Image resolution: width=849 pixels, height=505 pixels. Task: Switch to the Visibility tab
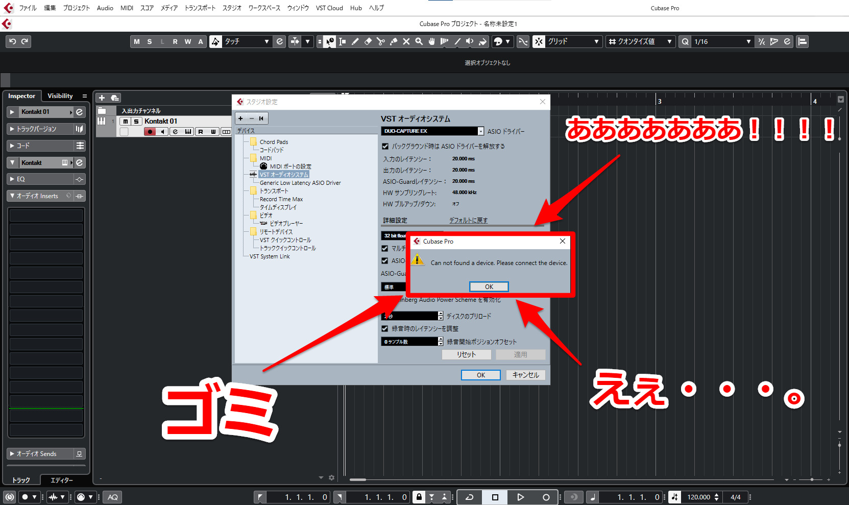pos(60,96)
